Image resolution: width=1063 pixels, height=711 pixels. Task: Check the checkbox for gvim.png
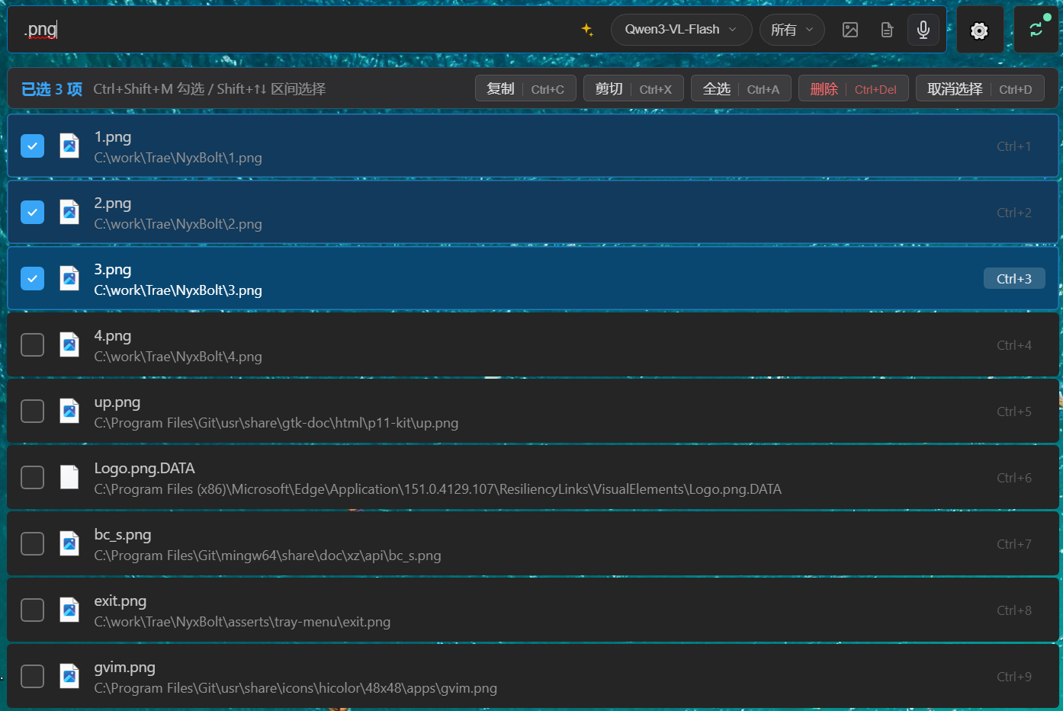(32, 676)
